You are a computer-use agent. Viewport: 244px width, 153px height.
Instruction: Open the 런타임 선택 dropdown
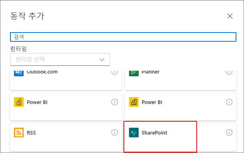[60, 59]
